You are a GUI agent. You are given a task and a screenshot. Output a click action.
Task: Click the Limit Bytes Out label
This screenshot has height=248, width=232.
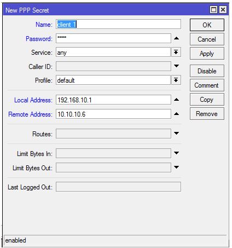coord(32,168)
